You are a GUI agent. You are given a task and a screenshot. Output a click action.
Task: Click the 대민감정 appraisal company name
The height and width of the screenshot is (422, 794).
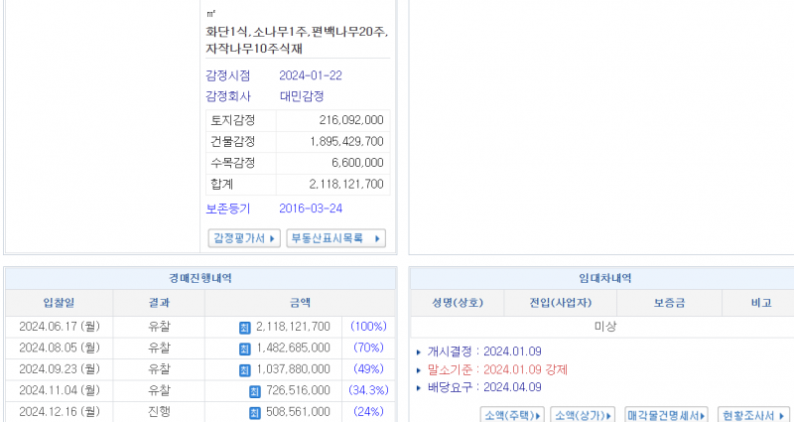click(x=301, y=96)
